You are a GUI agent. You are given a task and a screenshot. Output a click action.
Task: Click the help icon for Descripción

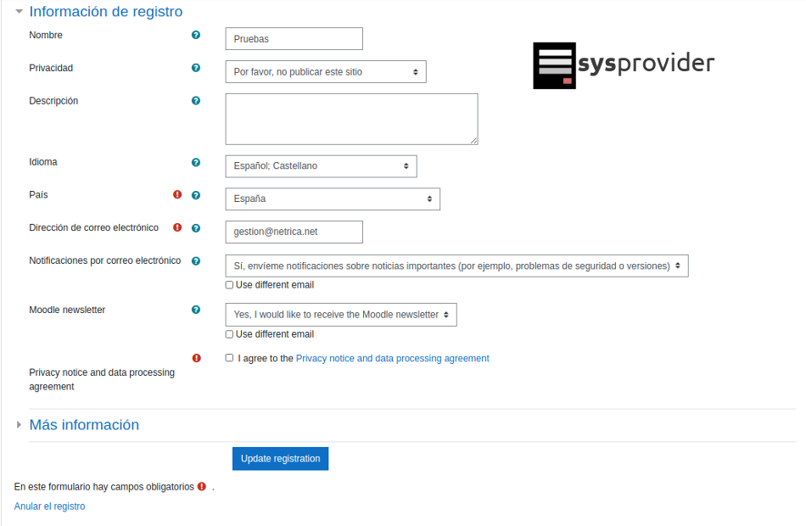[x=196, y=101]
